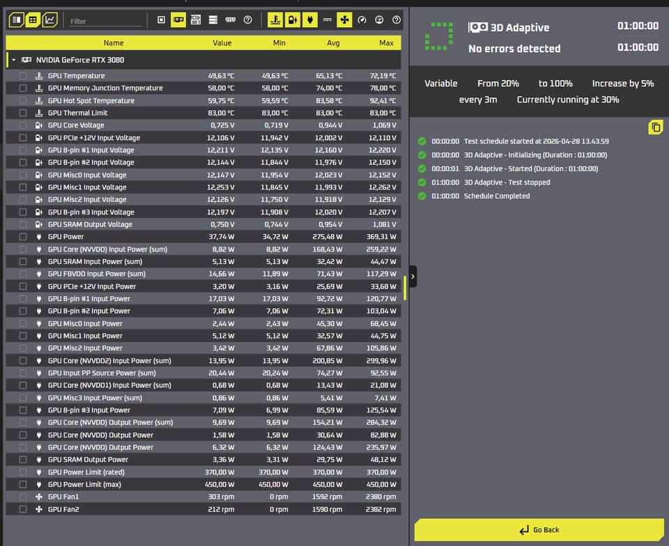The image size is (669, 546).
Task: Select the table view icon
Action: pyautogui.click(x=33, y=19)
